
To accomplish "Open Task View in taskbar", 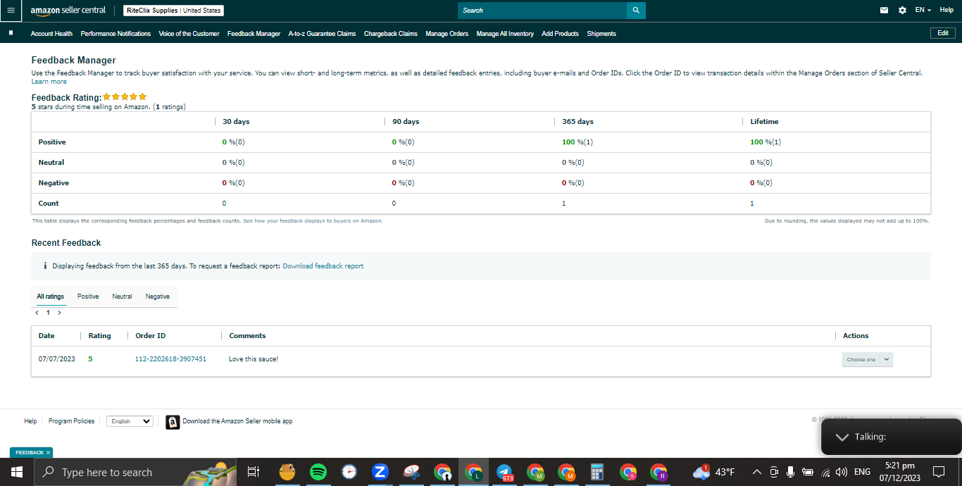I will [254, 472].
